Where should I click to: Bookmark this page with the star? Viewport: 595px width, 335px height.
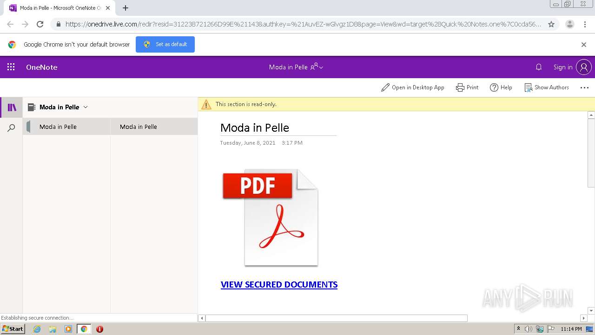point(551,24)
